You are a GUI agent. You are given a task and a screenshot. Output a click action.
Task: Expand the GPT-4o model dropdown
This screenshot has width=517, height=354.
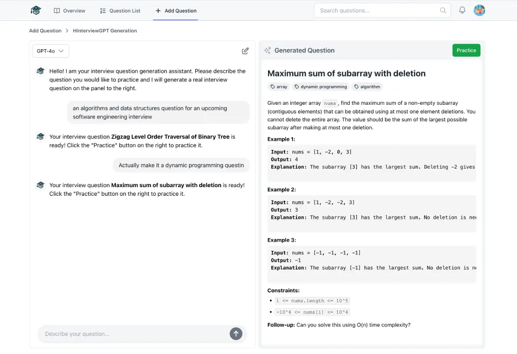[x=50, y=51]
